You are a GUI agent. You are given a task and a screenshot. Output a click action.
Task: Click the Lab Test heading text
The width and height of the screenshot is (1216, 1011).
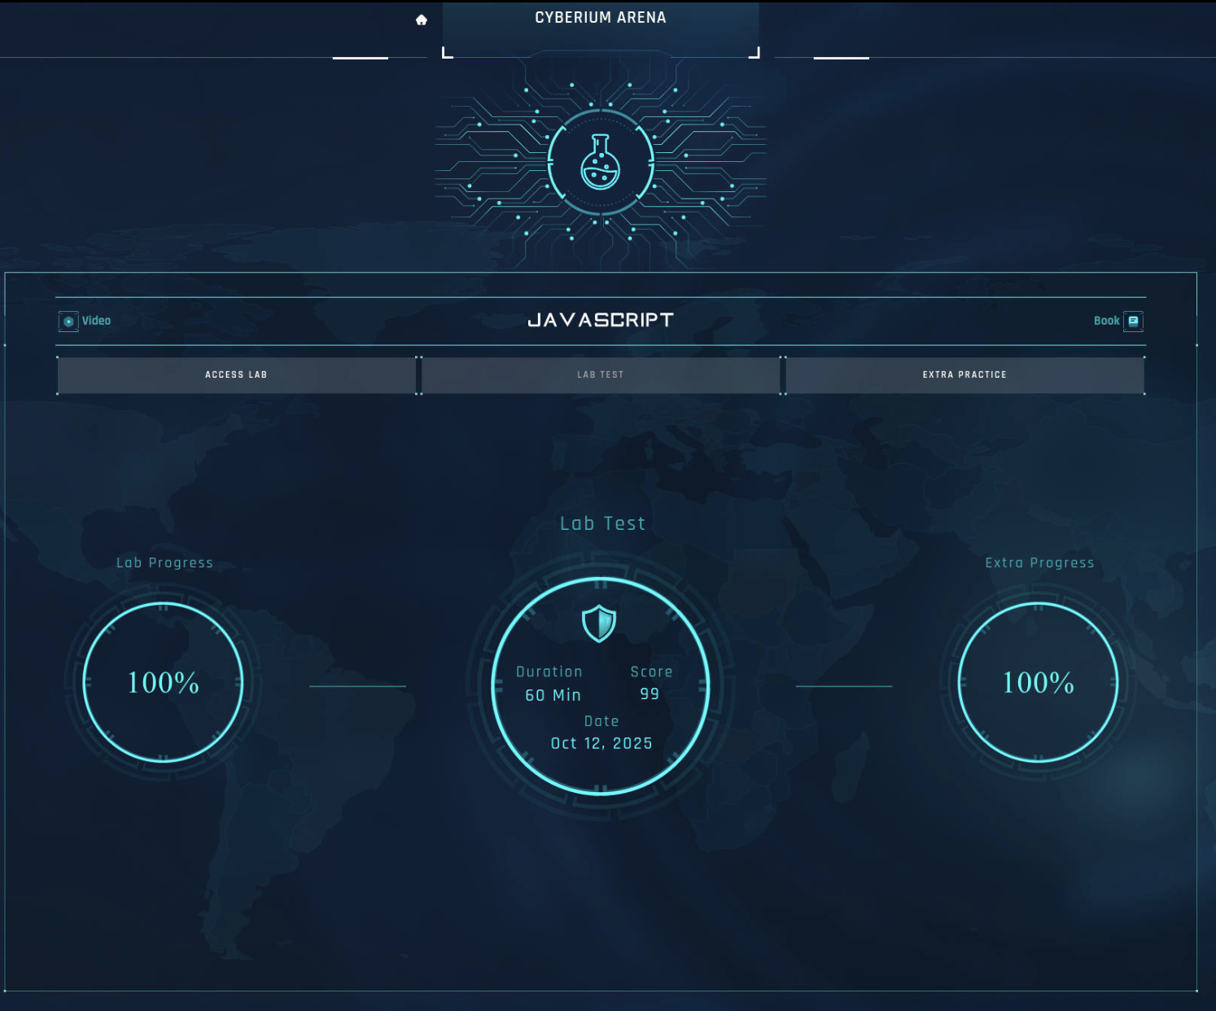tap(602, 523)
